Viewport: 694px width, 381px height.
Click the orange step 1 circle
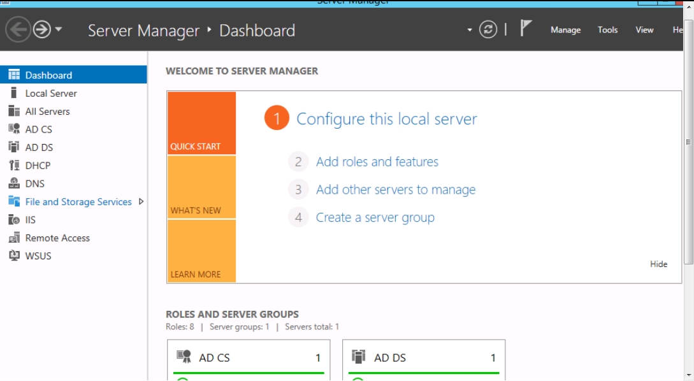click(x=277, y=118)
